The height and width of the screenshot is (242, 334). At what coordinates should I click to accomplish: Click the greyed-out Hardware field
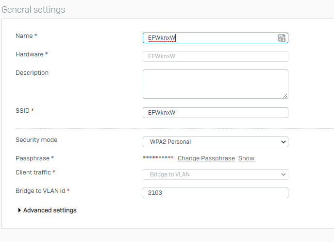(x=215, y=56)
